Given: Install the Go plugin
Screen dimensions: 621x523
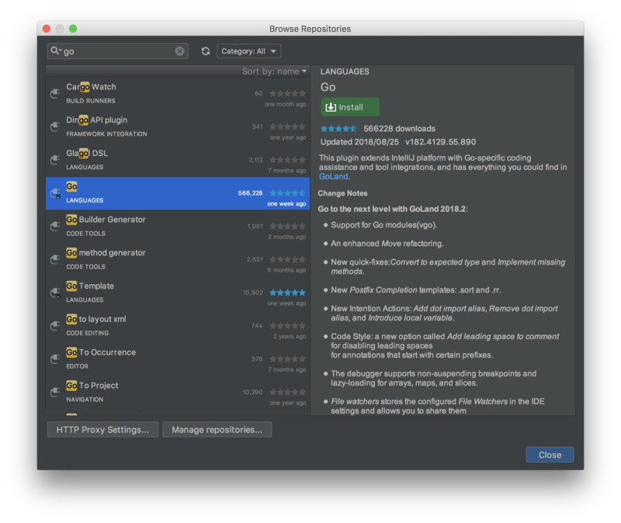Looking at the screenshot, I should click(x=350, y=107).
